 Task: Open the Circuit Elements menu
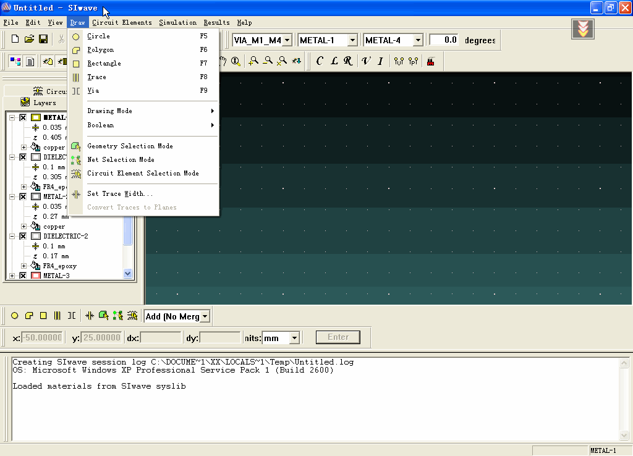coord(122,23)
